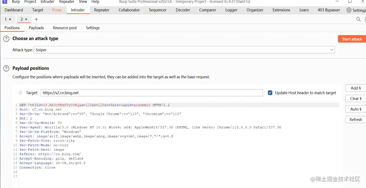This screenshot has height=188, width=366.
Task: Switch to the Target tab
Action: point(38,10)
